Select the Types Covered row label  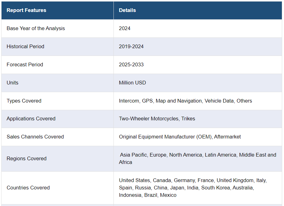(24, 101)
